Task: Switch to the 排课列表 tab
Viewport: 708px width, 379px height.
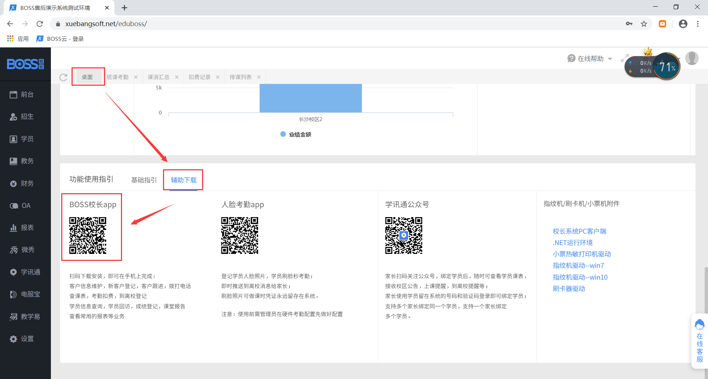Action: (240, 77)
